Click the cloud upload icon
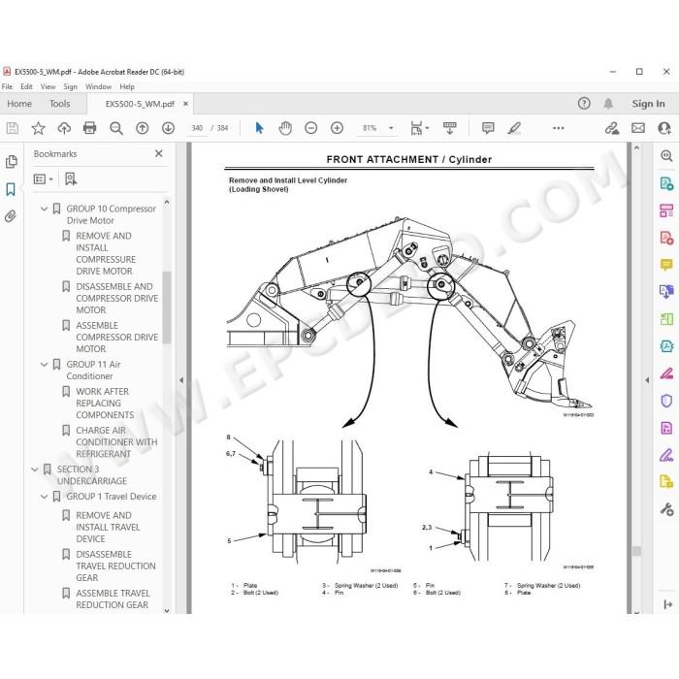The height and width of the screenshot is (679, 679). [64, 128]
